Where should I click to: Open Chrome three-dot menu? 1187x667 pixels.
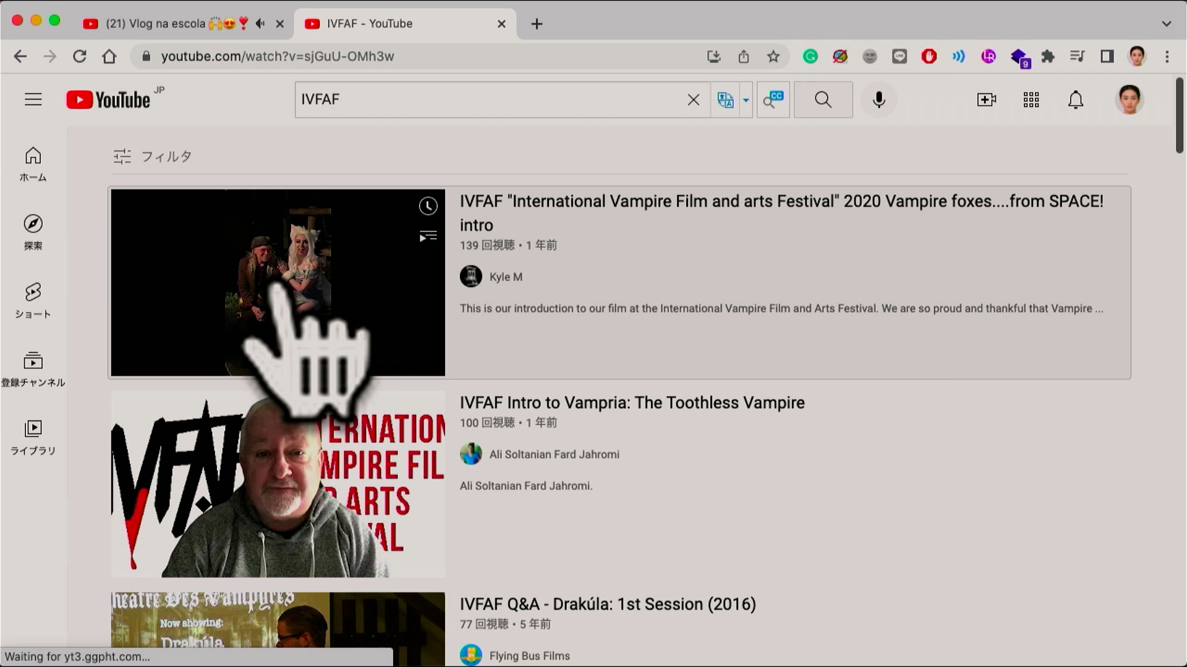tap(1167, 56)
